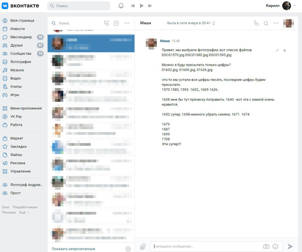Skip to next track in header player

point(150,6)
